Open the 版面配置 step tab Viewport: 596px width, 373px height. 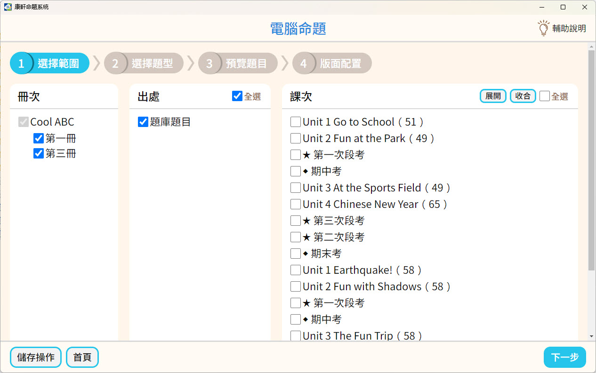tap(332, 63)
